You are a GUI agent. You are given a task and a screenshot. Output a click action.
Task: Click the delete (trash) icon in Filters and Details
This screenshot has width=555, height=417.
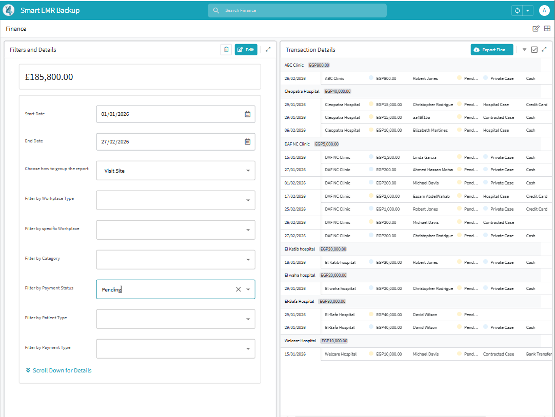point(226,49)
